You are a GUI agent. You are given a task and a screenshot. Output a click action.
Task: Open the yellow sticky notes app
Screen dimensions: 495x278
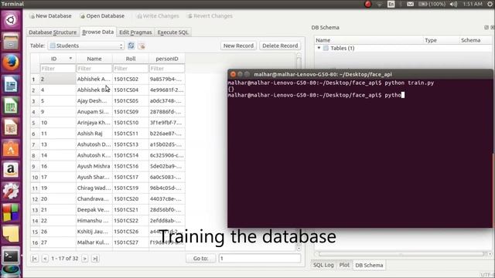click(11, 234)
